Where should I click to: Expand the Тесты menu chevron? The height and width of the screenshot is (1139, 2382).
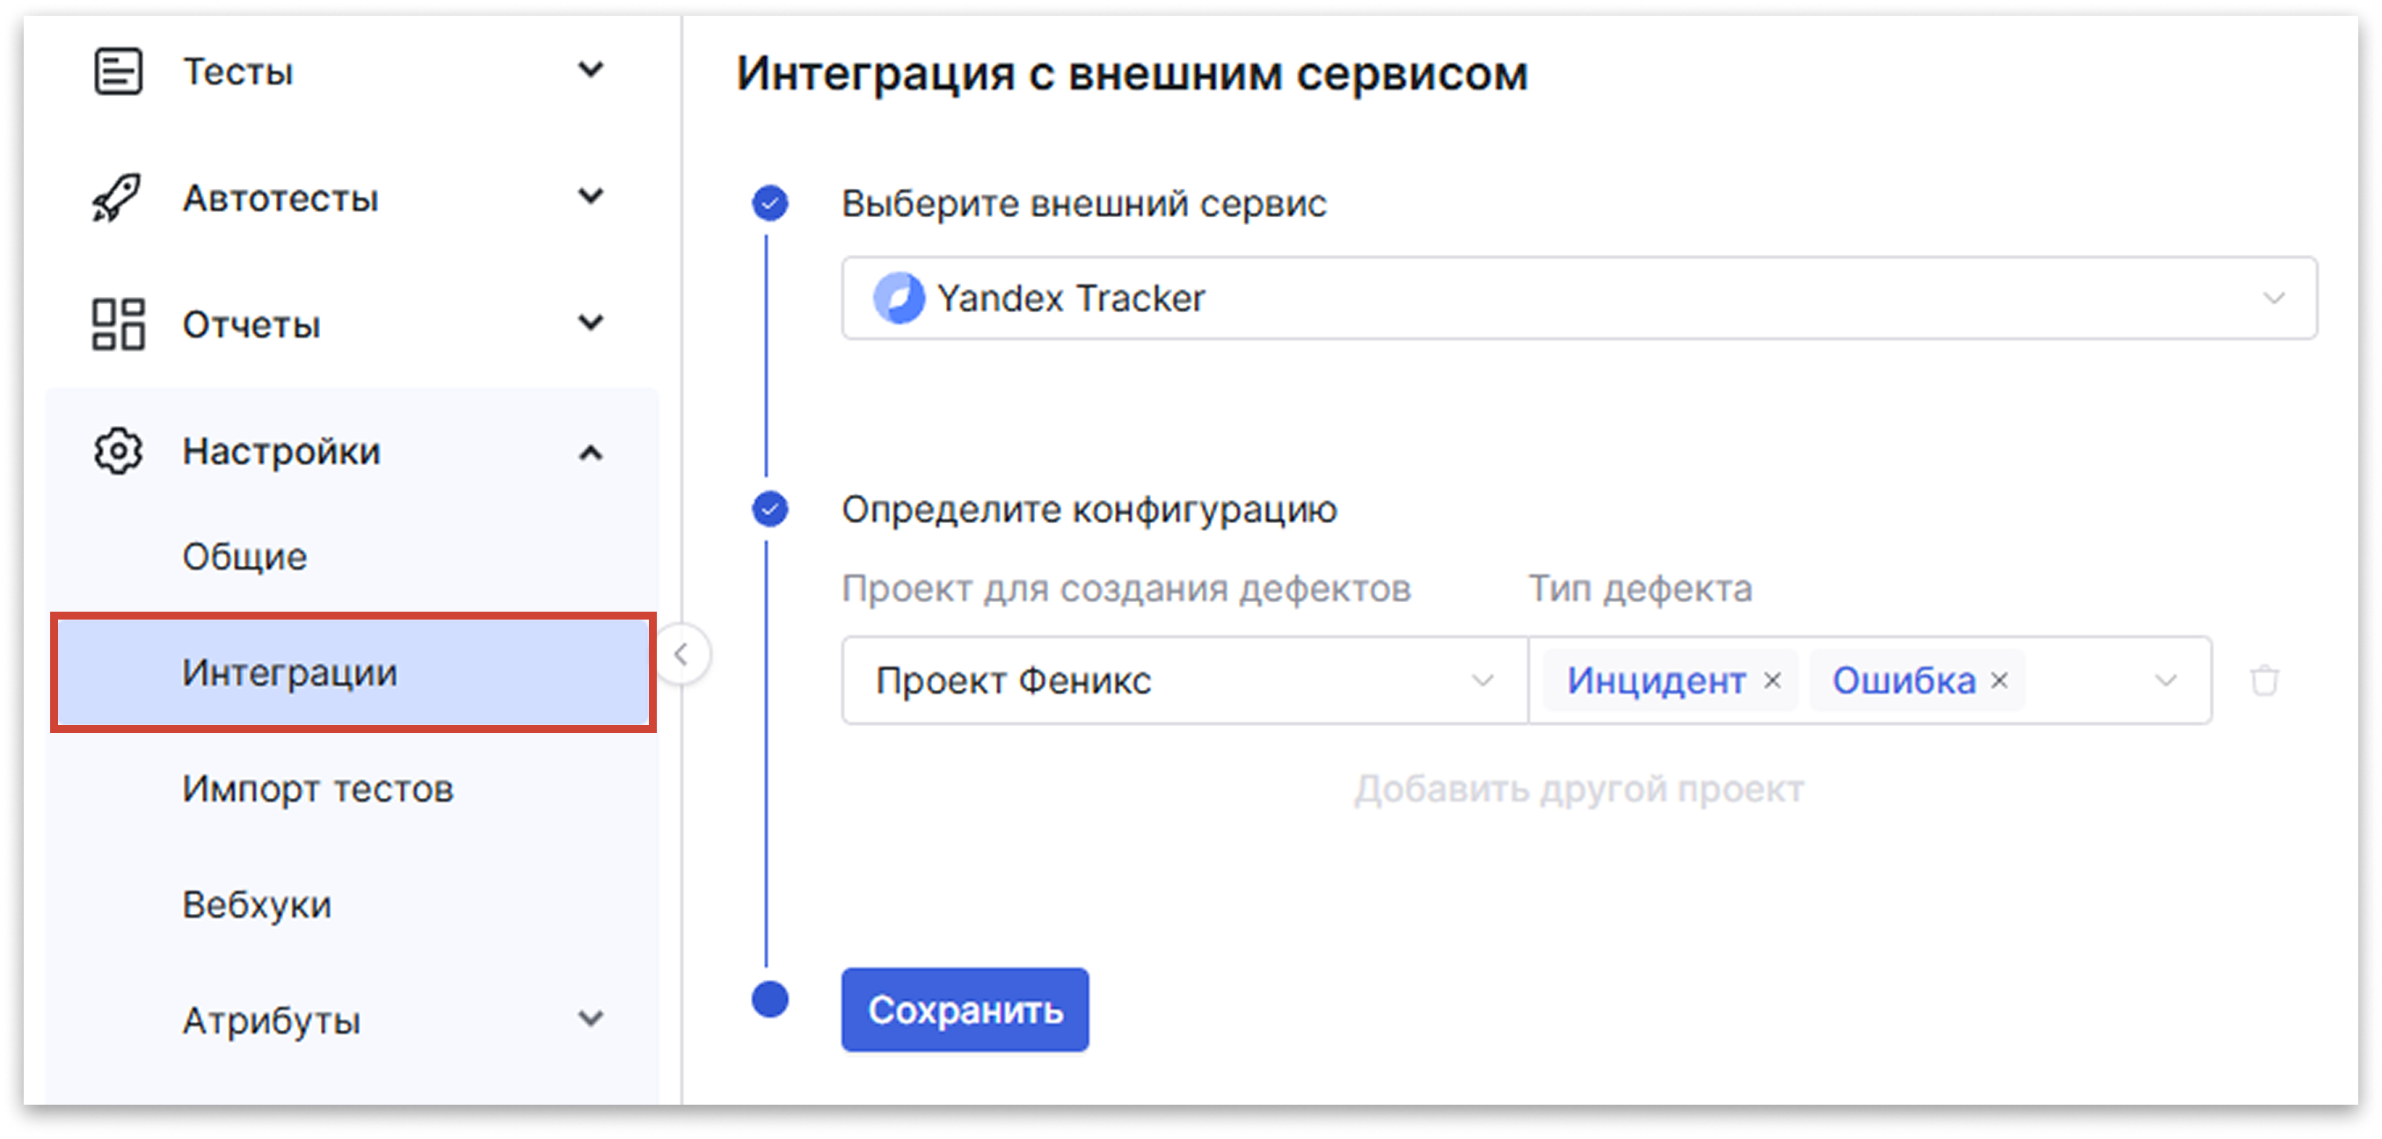click(591, 69)
